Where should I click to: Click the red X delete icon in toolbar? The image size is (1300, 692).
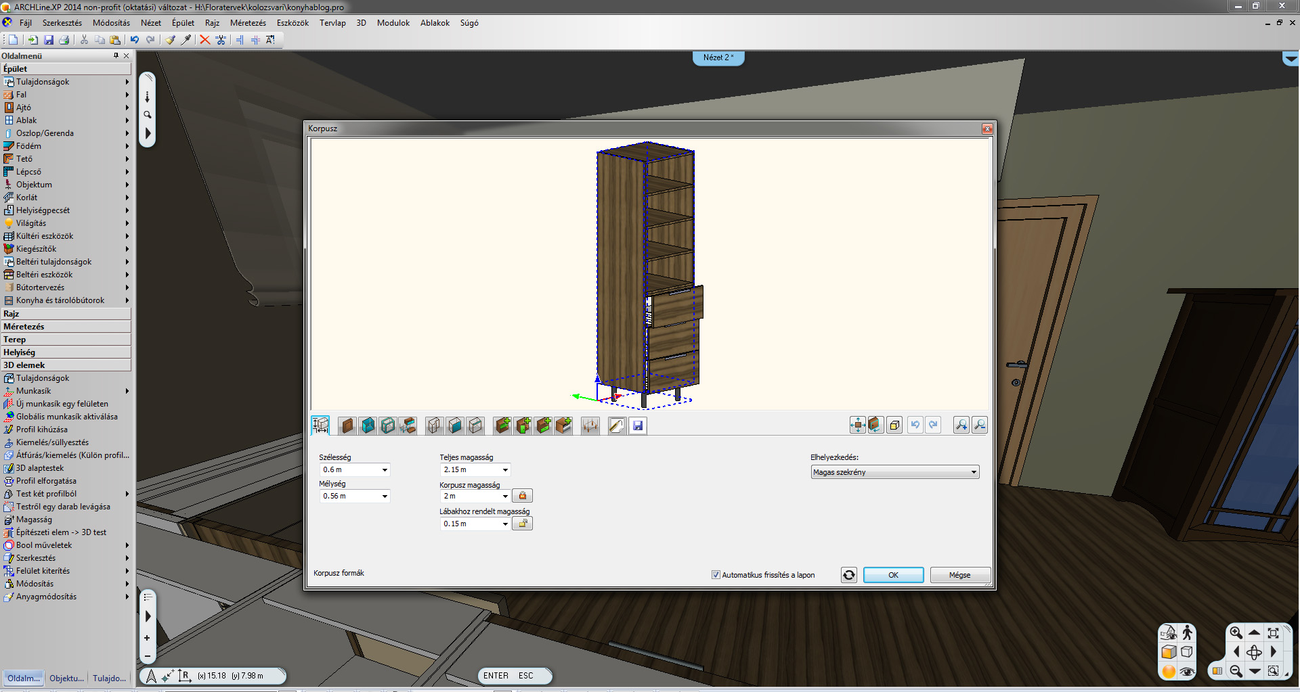click(x=204, y=40)
